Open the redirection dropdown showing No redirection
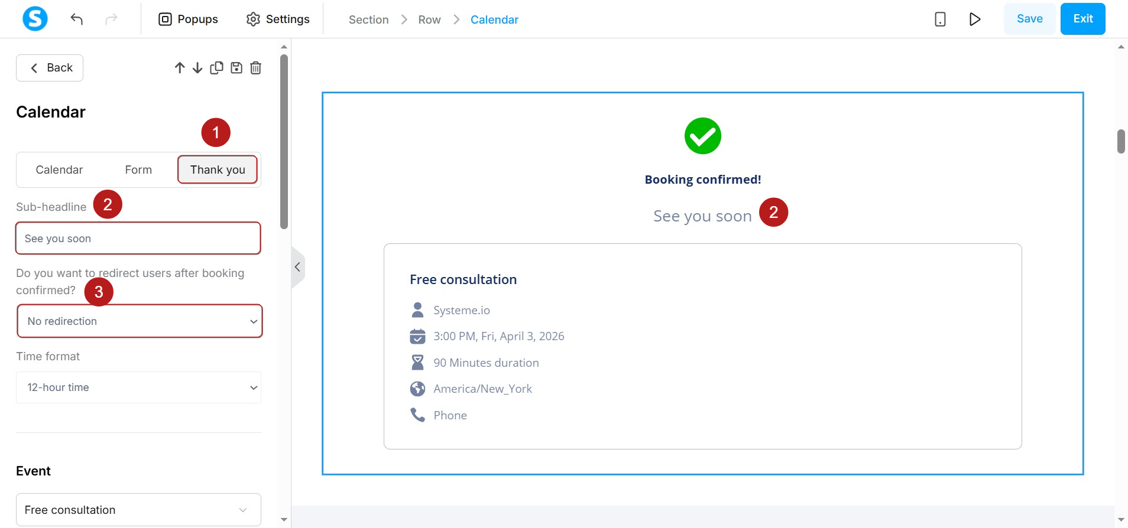 pyautogui.click(x=140, y=321)
